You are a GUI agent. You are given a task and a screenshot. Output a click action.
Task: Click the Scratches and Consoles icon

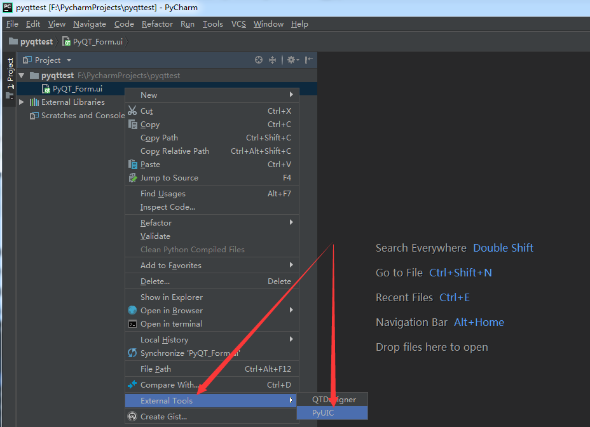click(34, 116)
